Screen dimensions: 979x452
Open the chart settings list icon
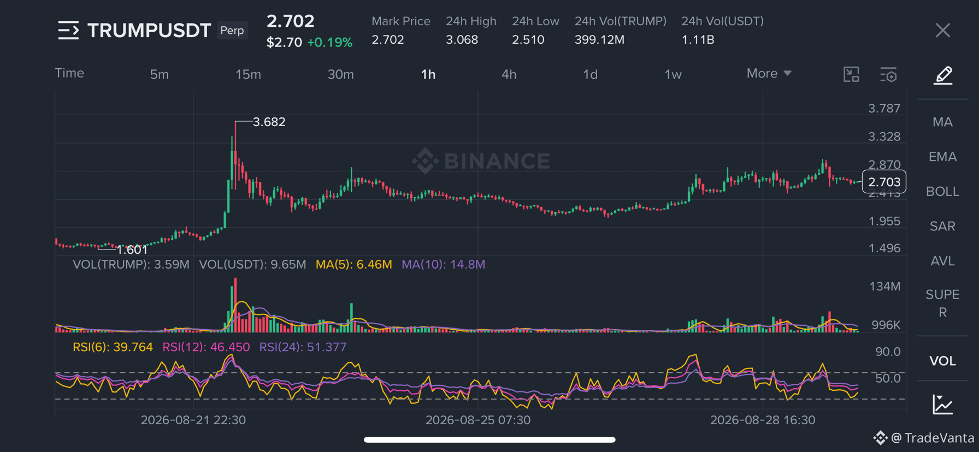click(888, 75)
